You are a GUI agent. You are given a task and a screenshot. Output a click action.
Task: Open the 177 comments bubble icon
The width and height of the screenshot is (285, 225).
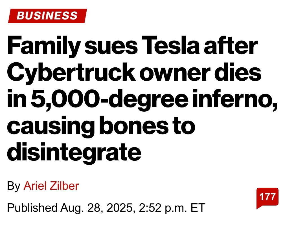click(x=267, y=198)
